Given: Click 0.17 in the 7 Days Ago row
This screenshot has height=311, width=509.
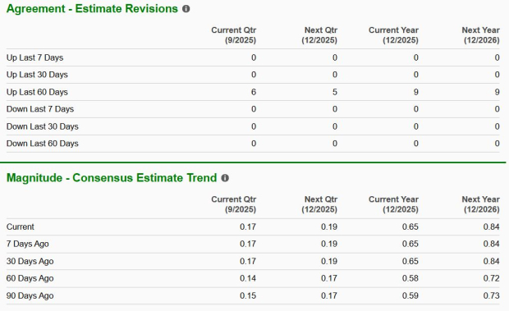Looking at the screenshot, I should click(248, 244).
